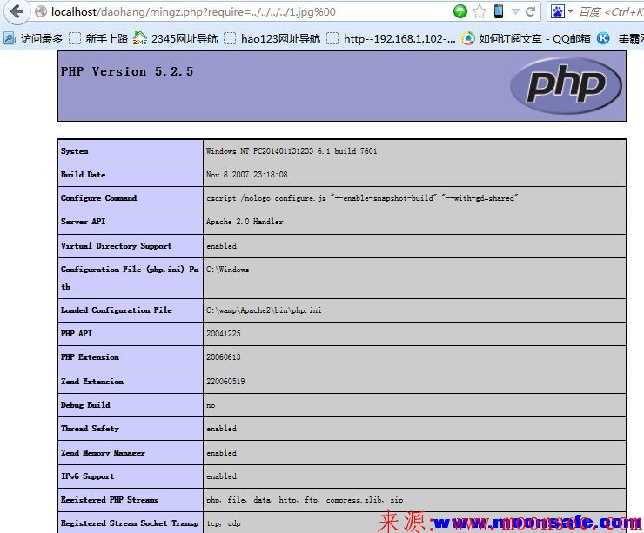Select the IPv6 Support label
Screen dimensions: 644x533
pos(88,476)
